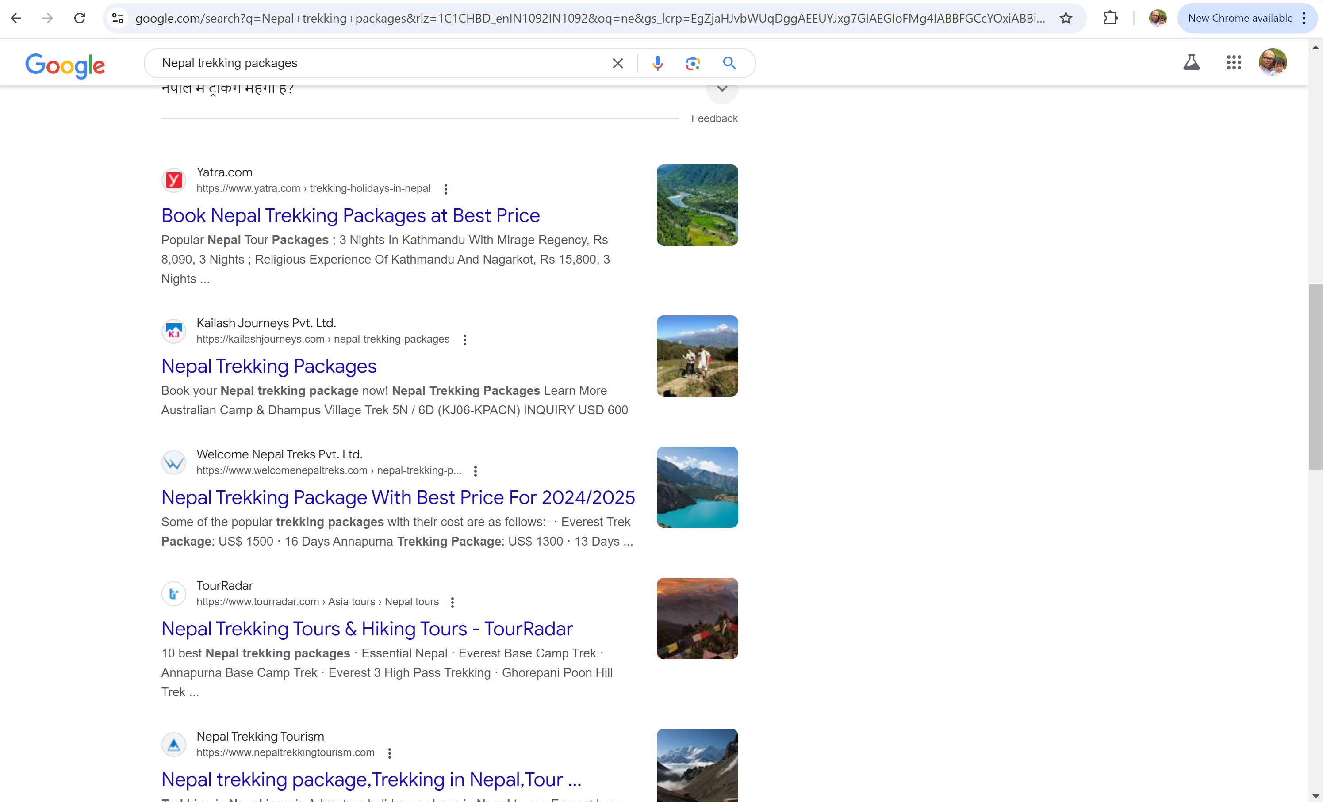This screenshot has width=1323, height=802.
Task: Click New Chrome available update button
Action: point(1240,18)
